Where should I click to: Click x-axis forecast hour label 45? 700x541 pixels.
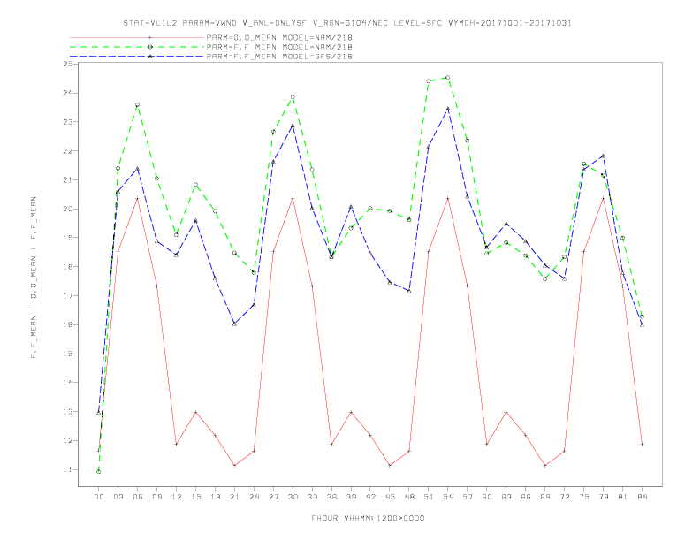click(390, 497)
